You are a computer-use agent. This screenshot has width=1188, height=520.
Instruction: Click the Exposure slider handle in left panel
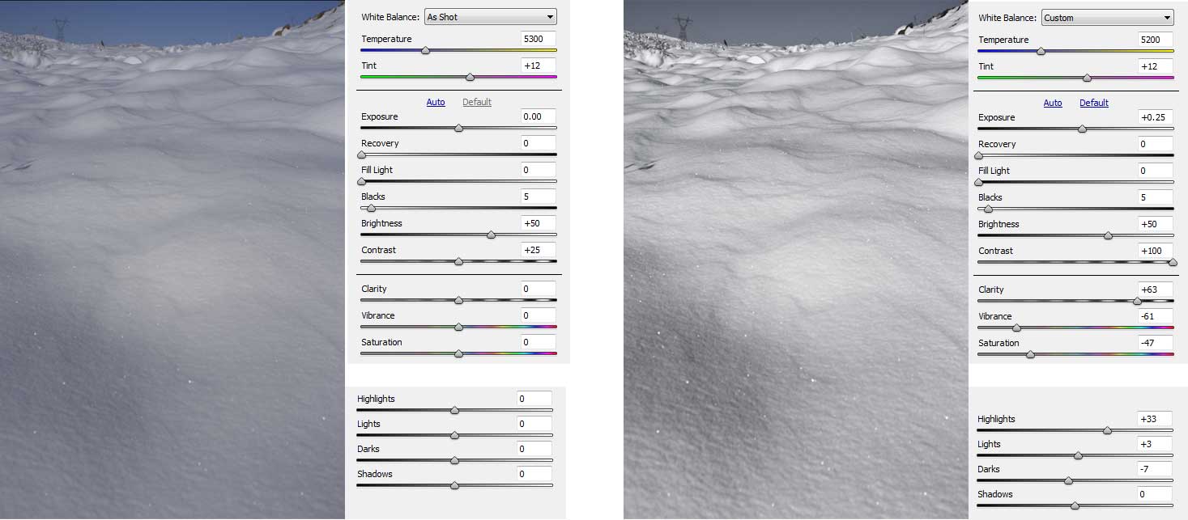pyautogui.click(x=458, y=128)
